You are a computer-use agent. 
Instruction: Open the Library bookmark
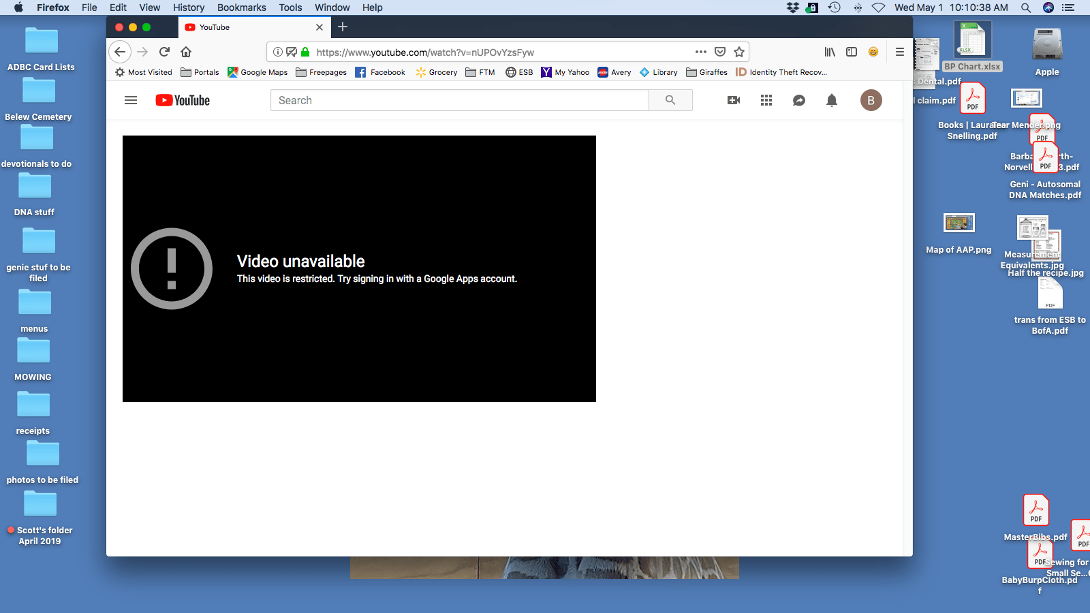tap(659, 72)
